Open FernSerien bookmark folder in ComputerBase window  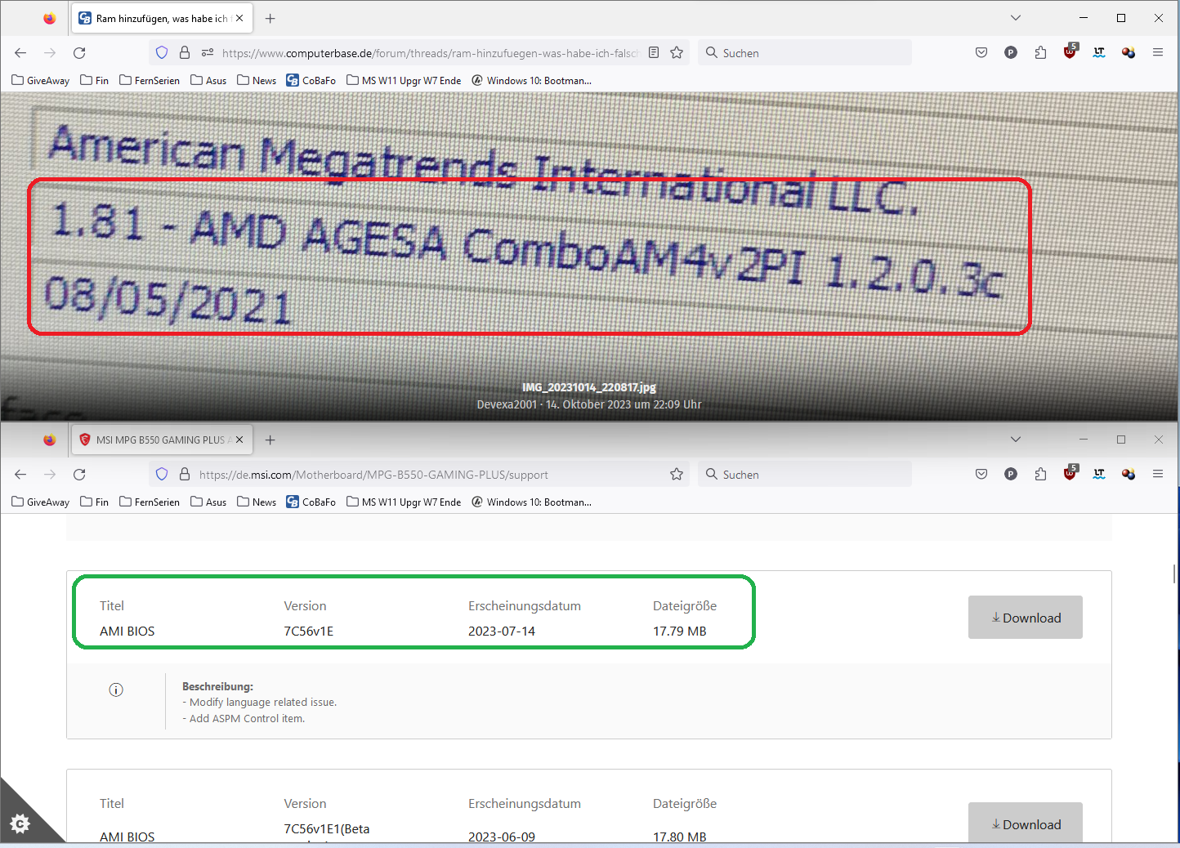150,81
